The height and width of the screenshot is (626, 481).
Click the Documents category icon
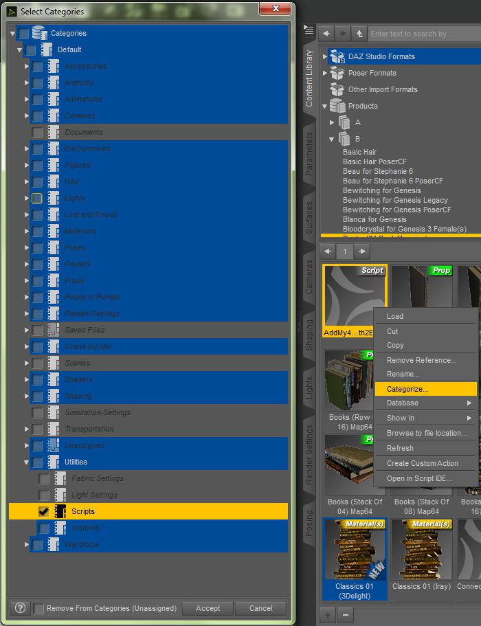54,132
